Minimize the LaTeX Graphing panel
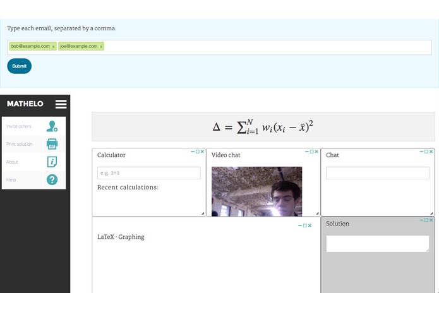This screenshot has width=439, height=312. (x=300, y=225)
